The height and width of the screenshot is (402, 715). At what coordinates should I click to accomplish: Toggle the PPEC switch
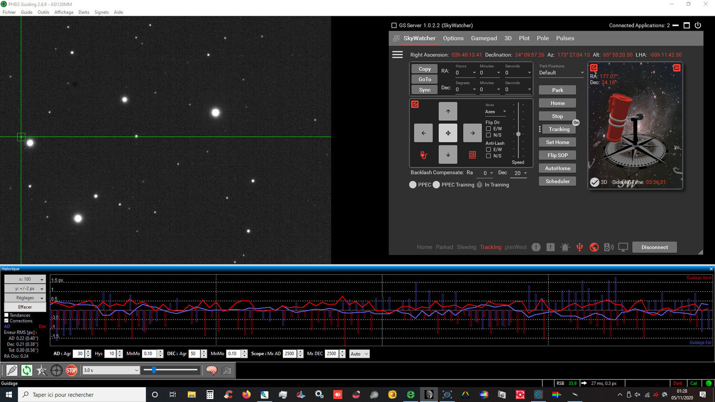pos(413,185)
